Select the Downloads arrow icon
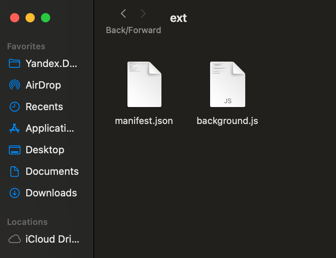The width and height of the screenshot is (336, 258). point(15,193)
